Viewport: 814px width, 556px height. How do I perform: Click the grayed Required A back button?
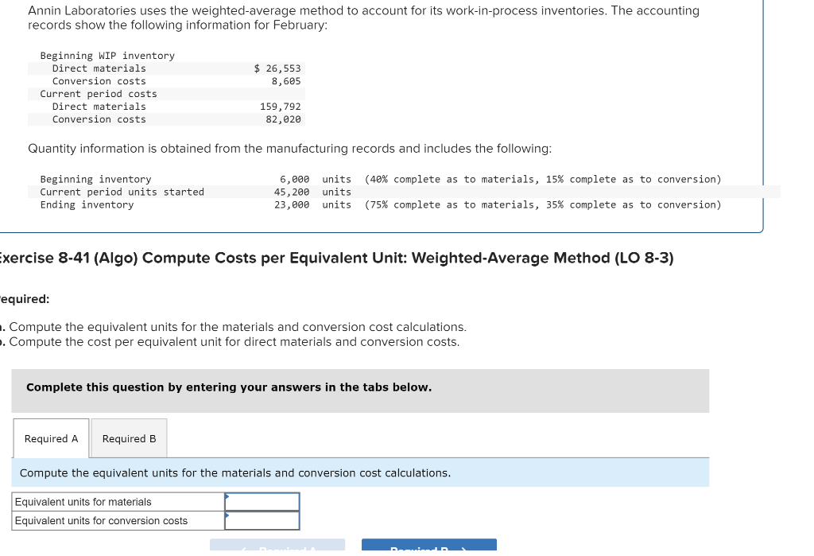click(277, 547)
